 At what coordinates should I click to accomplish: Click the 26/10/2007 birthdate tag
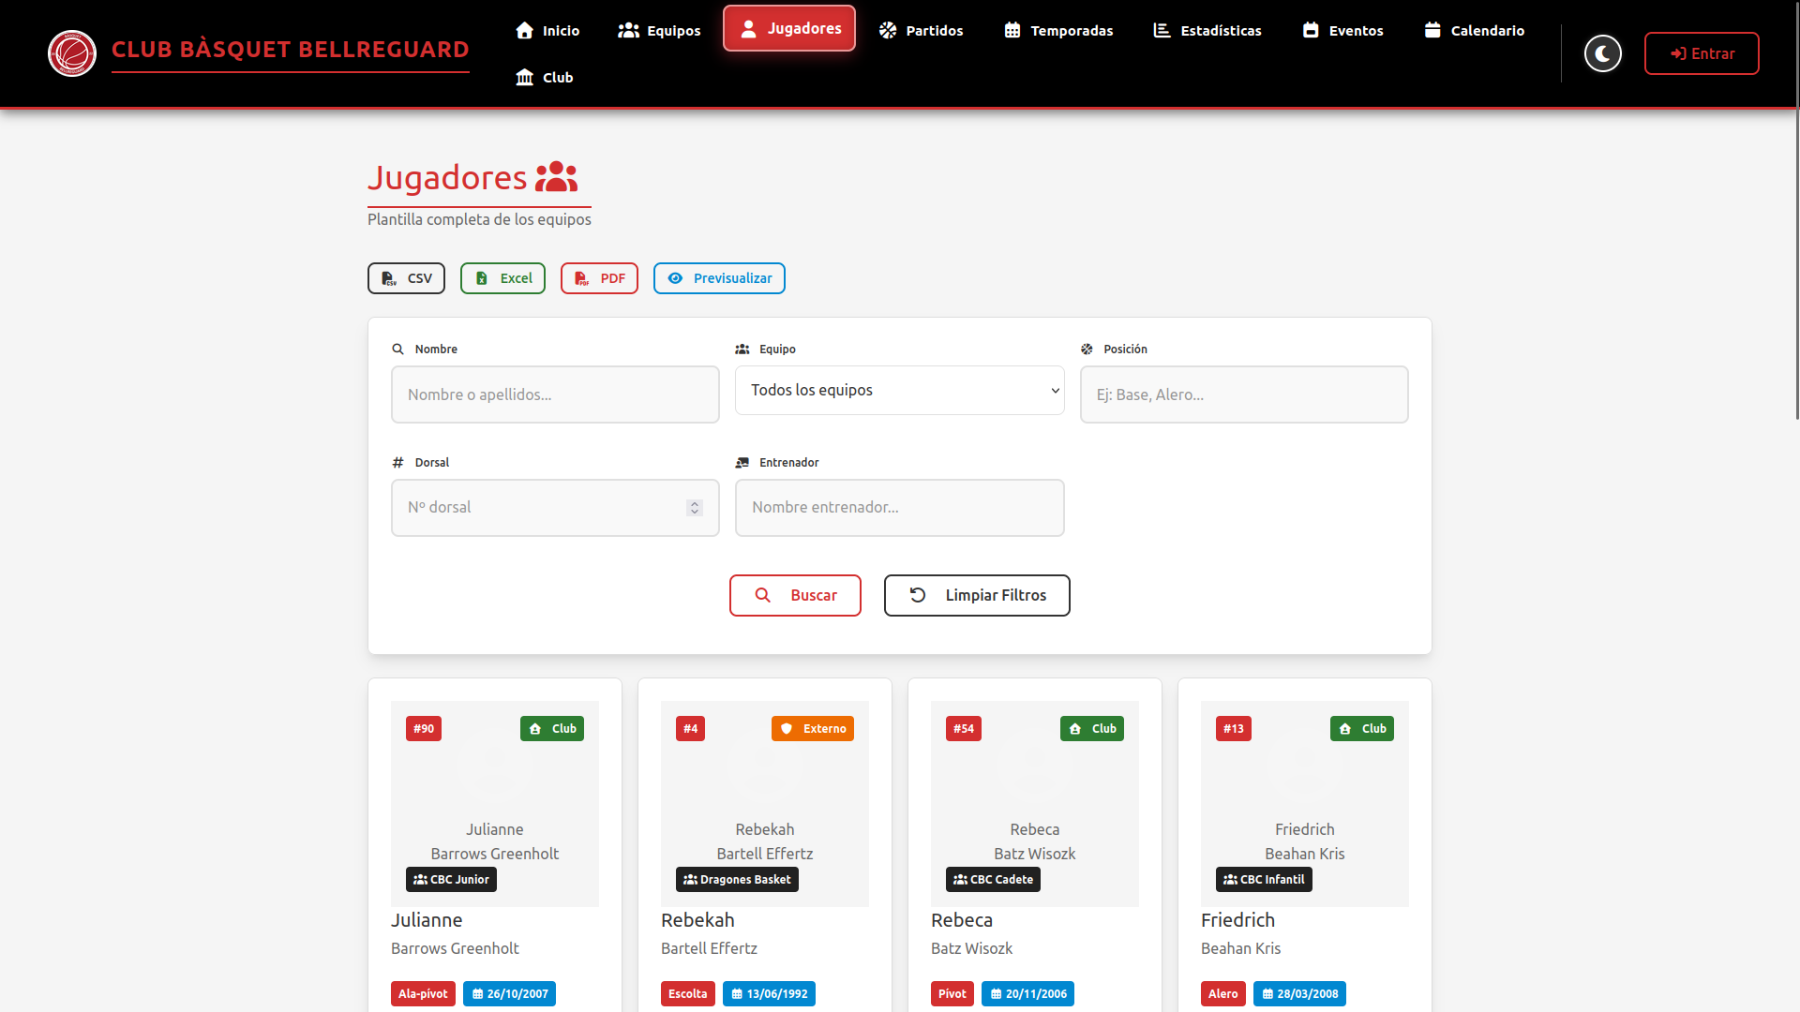509,994
